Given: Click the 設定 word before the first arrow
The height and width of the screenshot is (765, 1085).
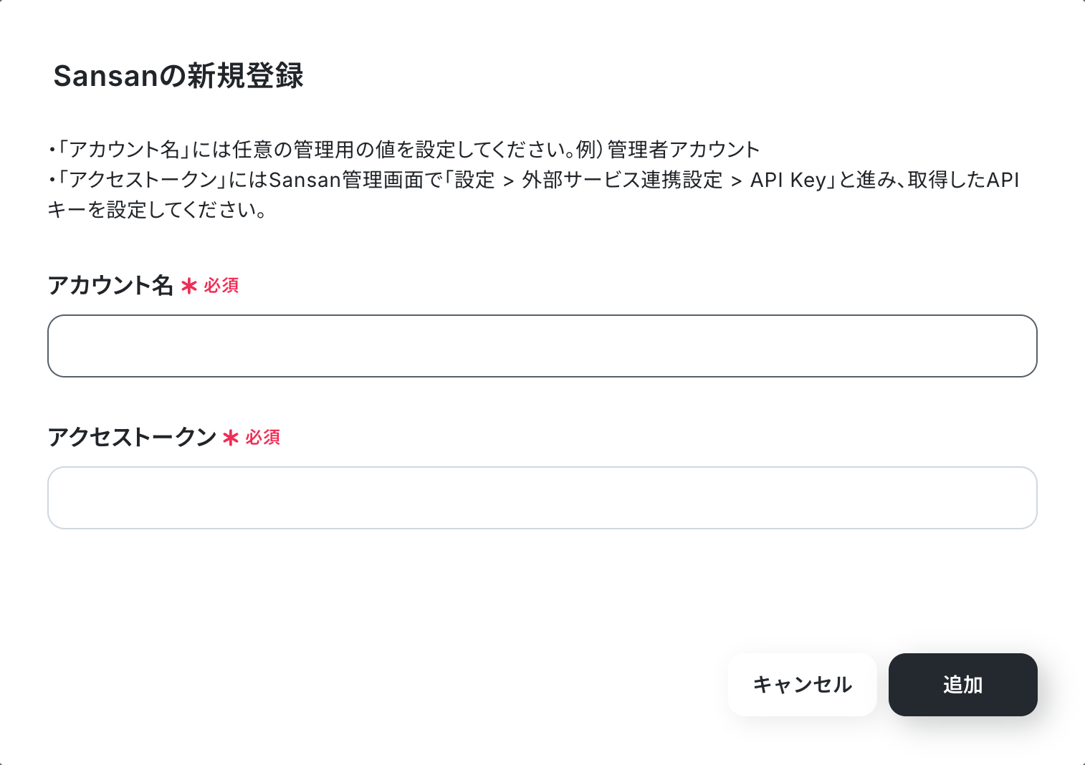Looking at the screenshot, I should 474,180.
